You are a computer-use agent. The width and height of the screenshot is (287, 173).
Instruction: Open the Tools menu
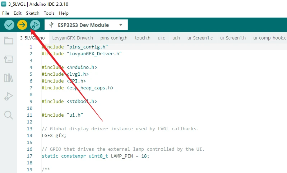point(49,13)
